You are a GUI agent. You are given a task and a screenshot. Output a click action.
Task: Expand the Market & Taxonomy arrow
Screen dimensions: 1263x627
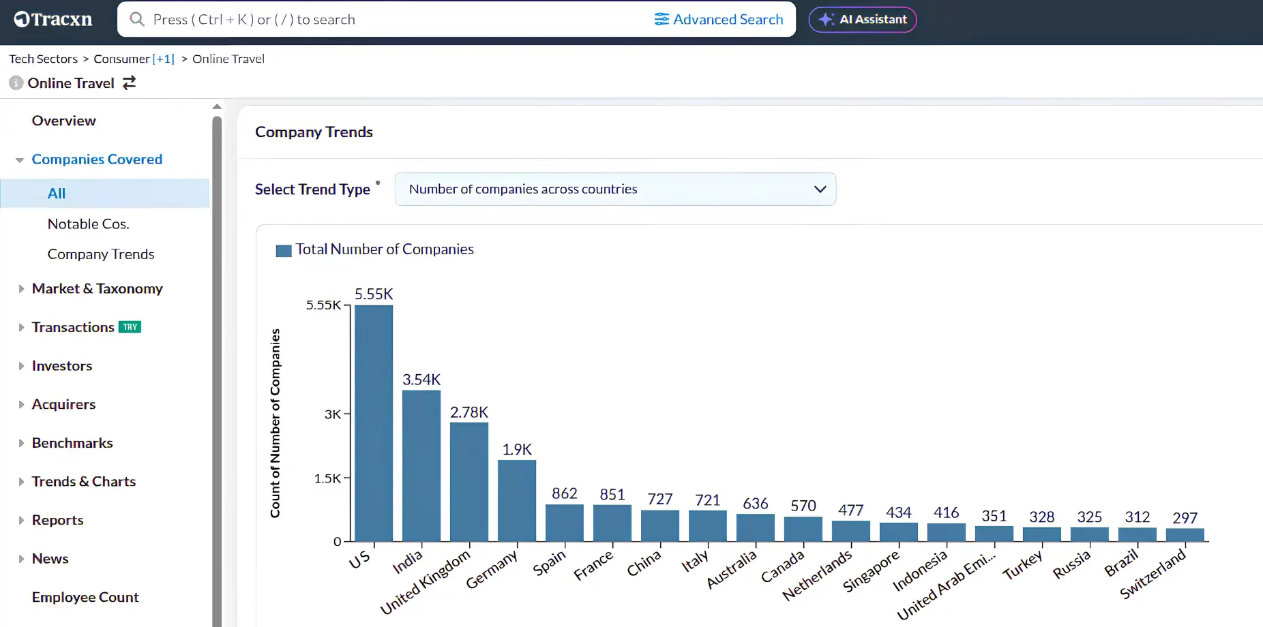coord(21,289)
